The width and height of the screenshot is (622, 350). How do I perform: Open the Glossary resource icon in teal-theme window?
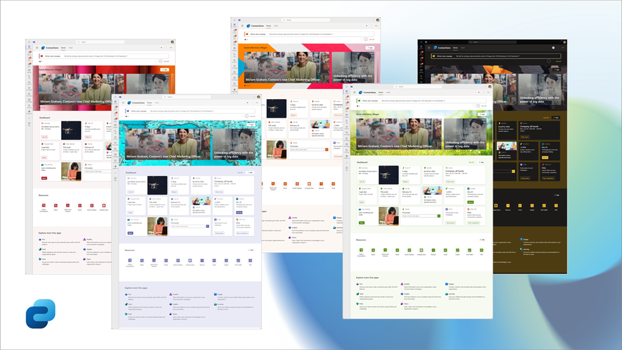click(x=202, y=261)
